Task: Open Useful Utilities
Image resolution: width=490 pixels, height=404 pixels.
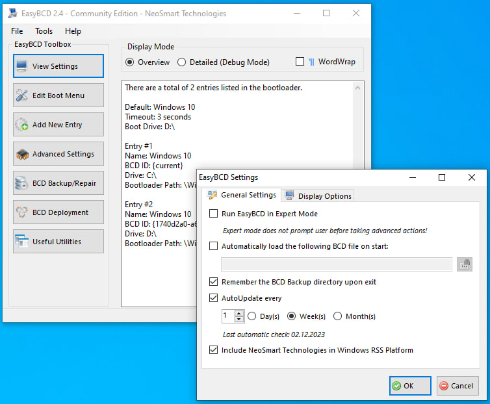Action: click(x=58, y=242)
